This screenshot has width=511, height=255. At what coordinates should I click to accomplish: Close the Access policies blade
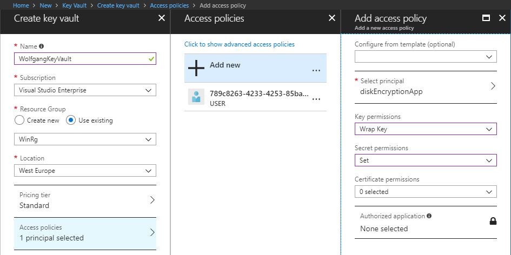pyautogui.click(x=332, y=18)
